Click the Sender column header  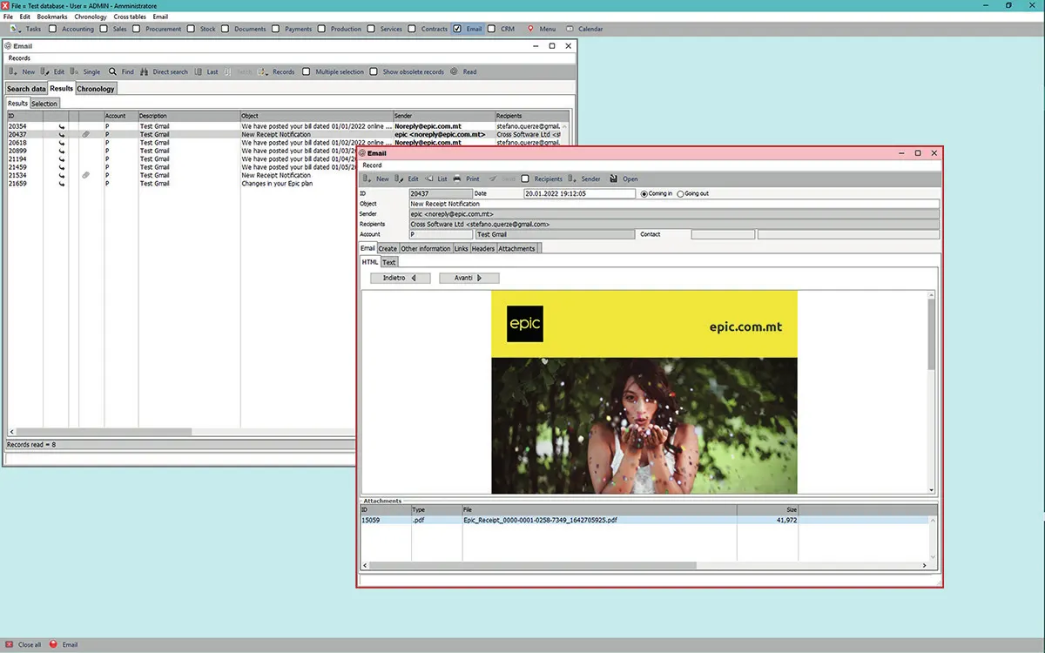[444, 116]
